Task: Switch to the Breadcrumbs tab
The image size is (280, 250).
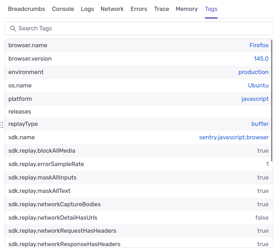Action: [26, 9]
